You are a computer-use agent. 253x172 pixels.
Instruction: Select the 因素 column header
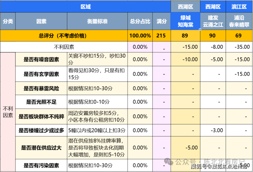(41, 21)
